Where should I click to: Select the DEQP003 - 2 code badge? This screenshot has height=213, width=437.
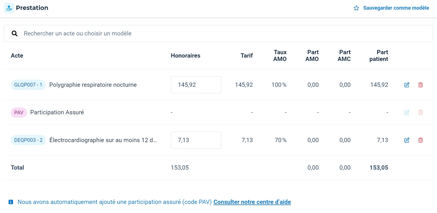28,140
